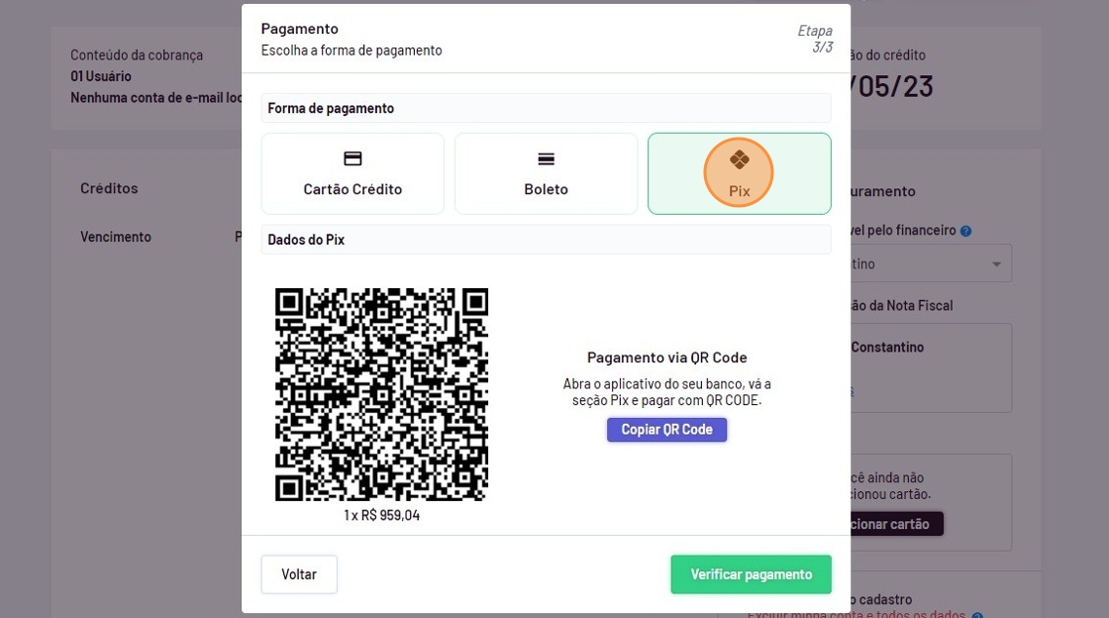Image resolution: width=1109 pixels, height=618 pixels.
Task: Open the financial responsible dropdown arrow
Action: (x=996, y=264)
